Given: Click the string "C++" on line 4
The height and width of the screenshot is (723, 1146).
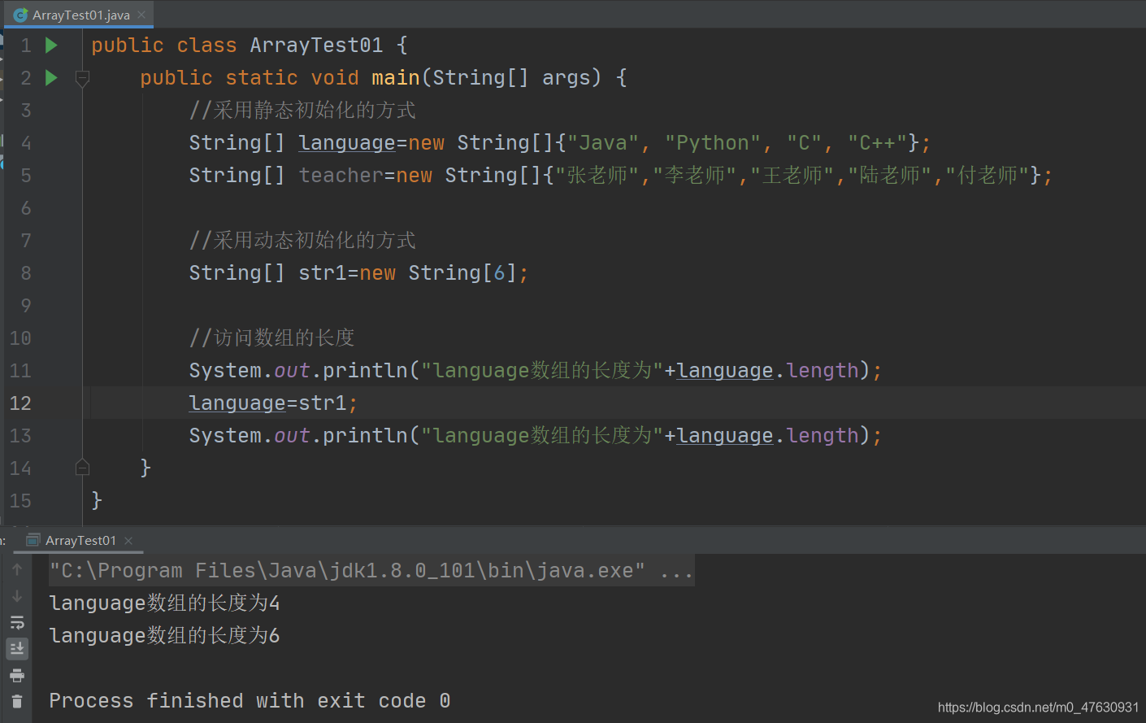Looking at the screenshot, I should point(878,143).
